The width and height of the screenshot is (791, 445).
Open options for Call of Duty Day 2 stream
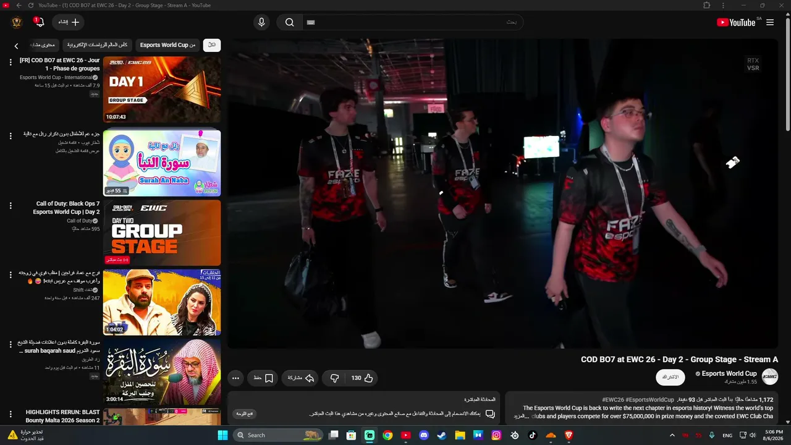point(10,206)
